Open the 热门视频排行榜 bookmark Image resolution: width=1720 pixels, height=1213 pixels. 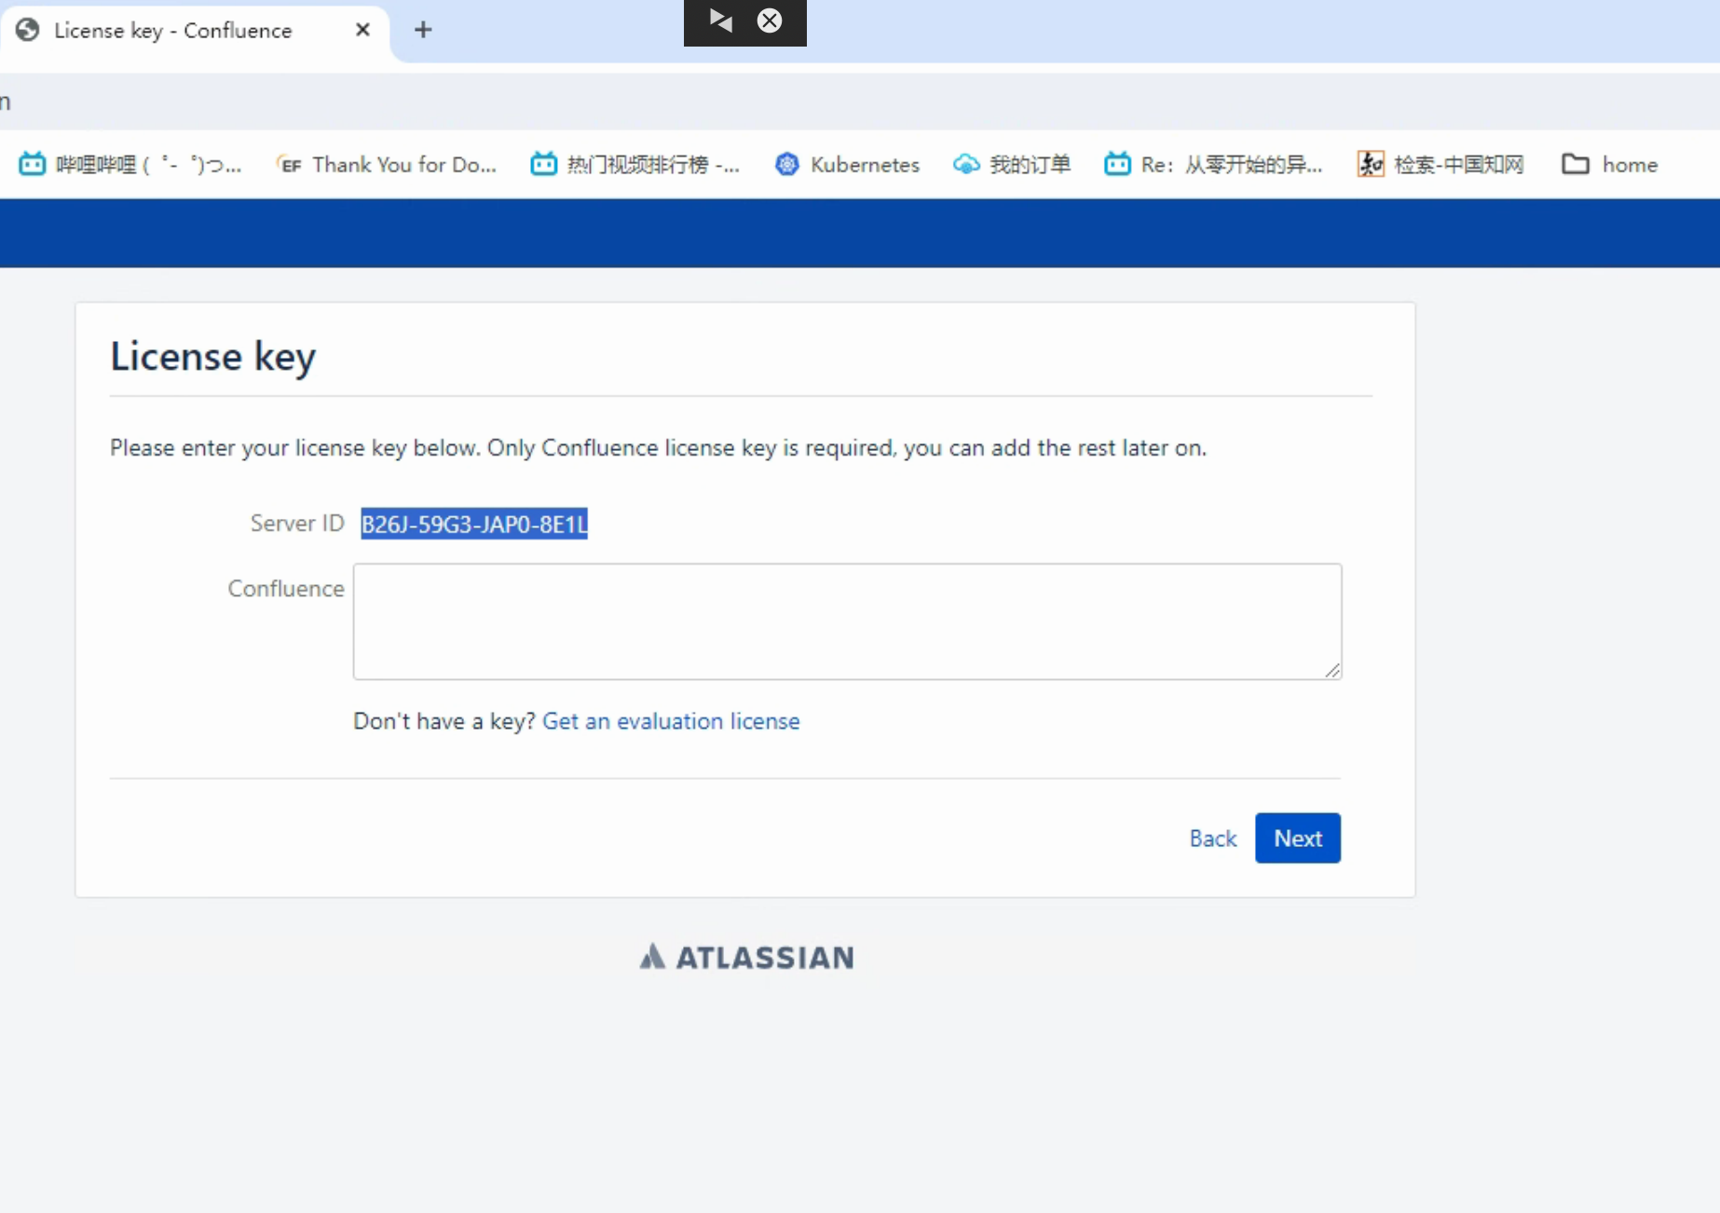[635, 164]
